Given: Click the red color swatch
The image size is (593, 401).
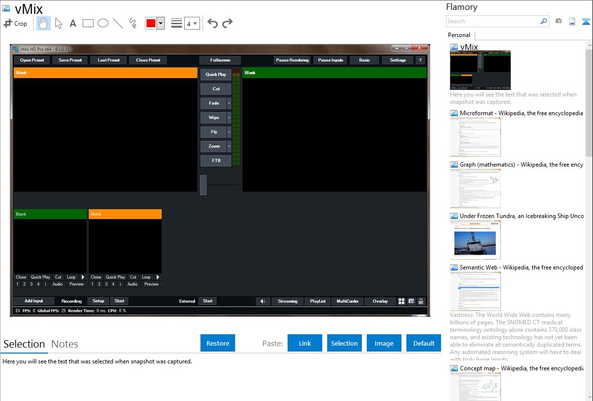Looking at the screenshot, I should 151,23.
